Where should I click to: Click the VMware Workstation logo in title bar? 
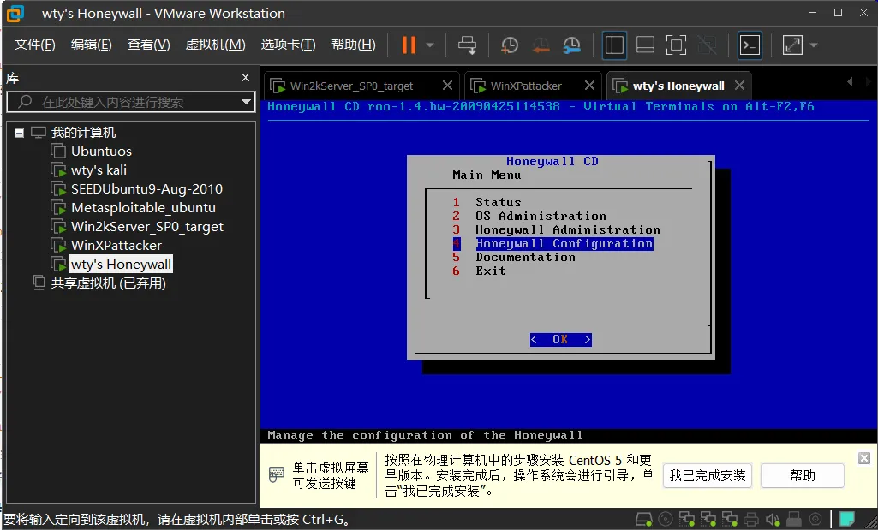(15, 14)
